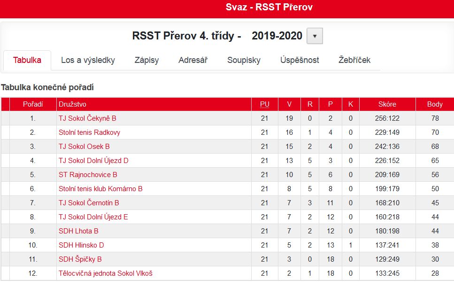Switch to the Žebříček tab
The height and width of the screenshot is (287, 454).
[x=354, y=60]
